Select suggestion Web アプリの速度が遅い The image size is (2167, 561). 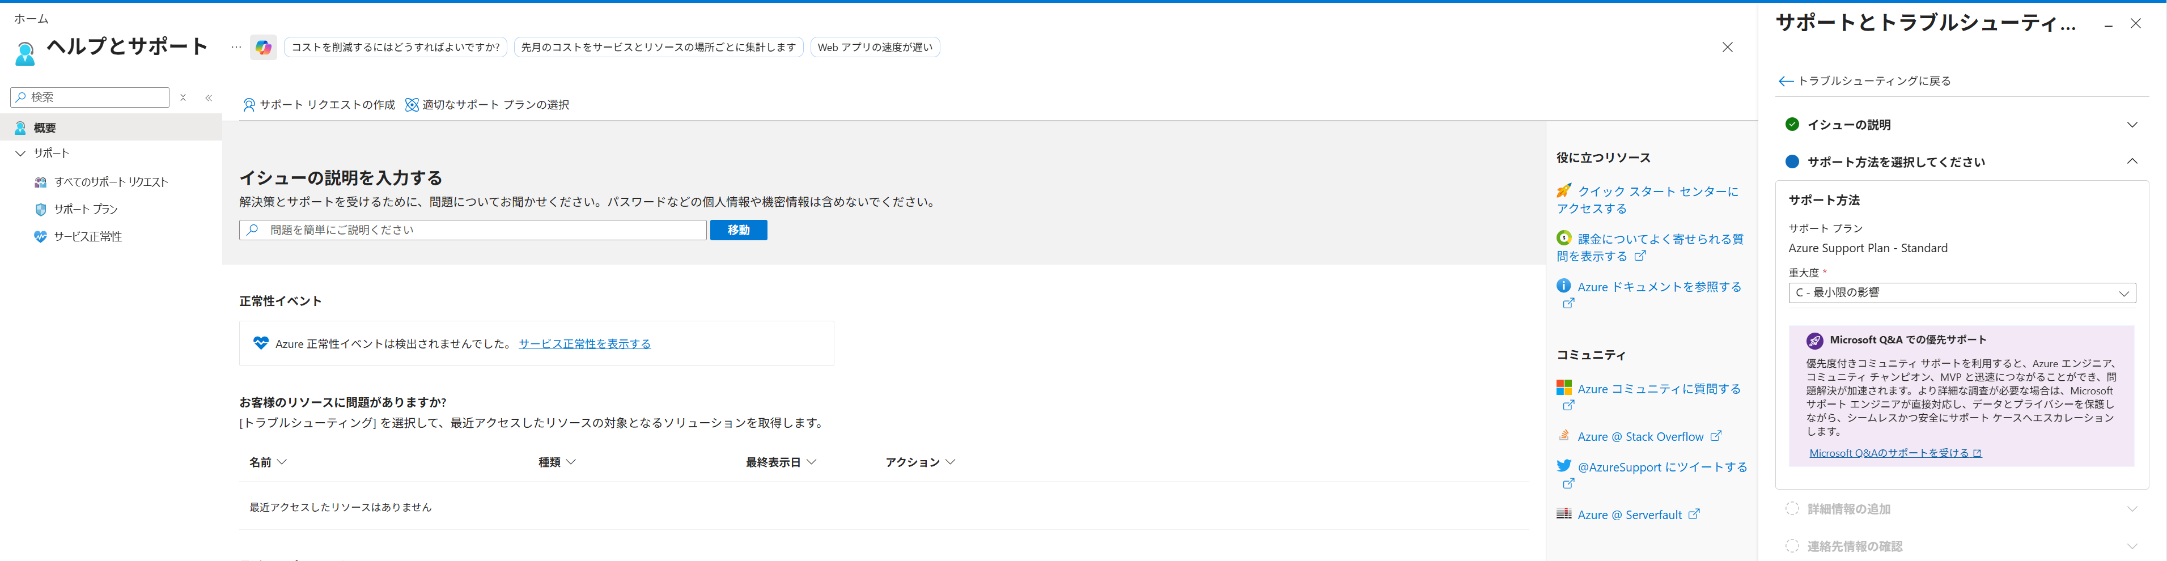(x=875, y=47)
